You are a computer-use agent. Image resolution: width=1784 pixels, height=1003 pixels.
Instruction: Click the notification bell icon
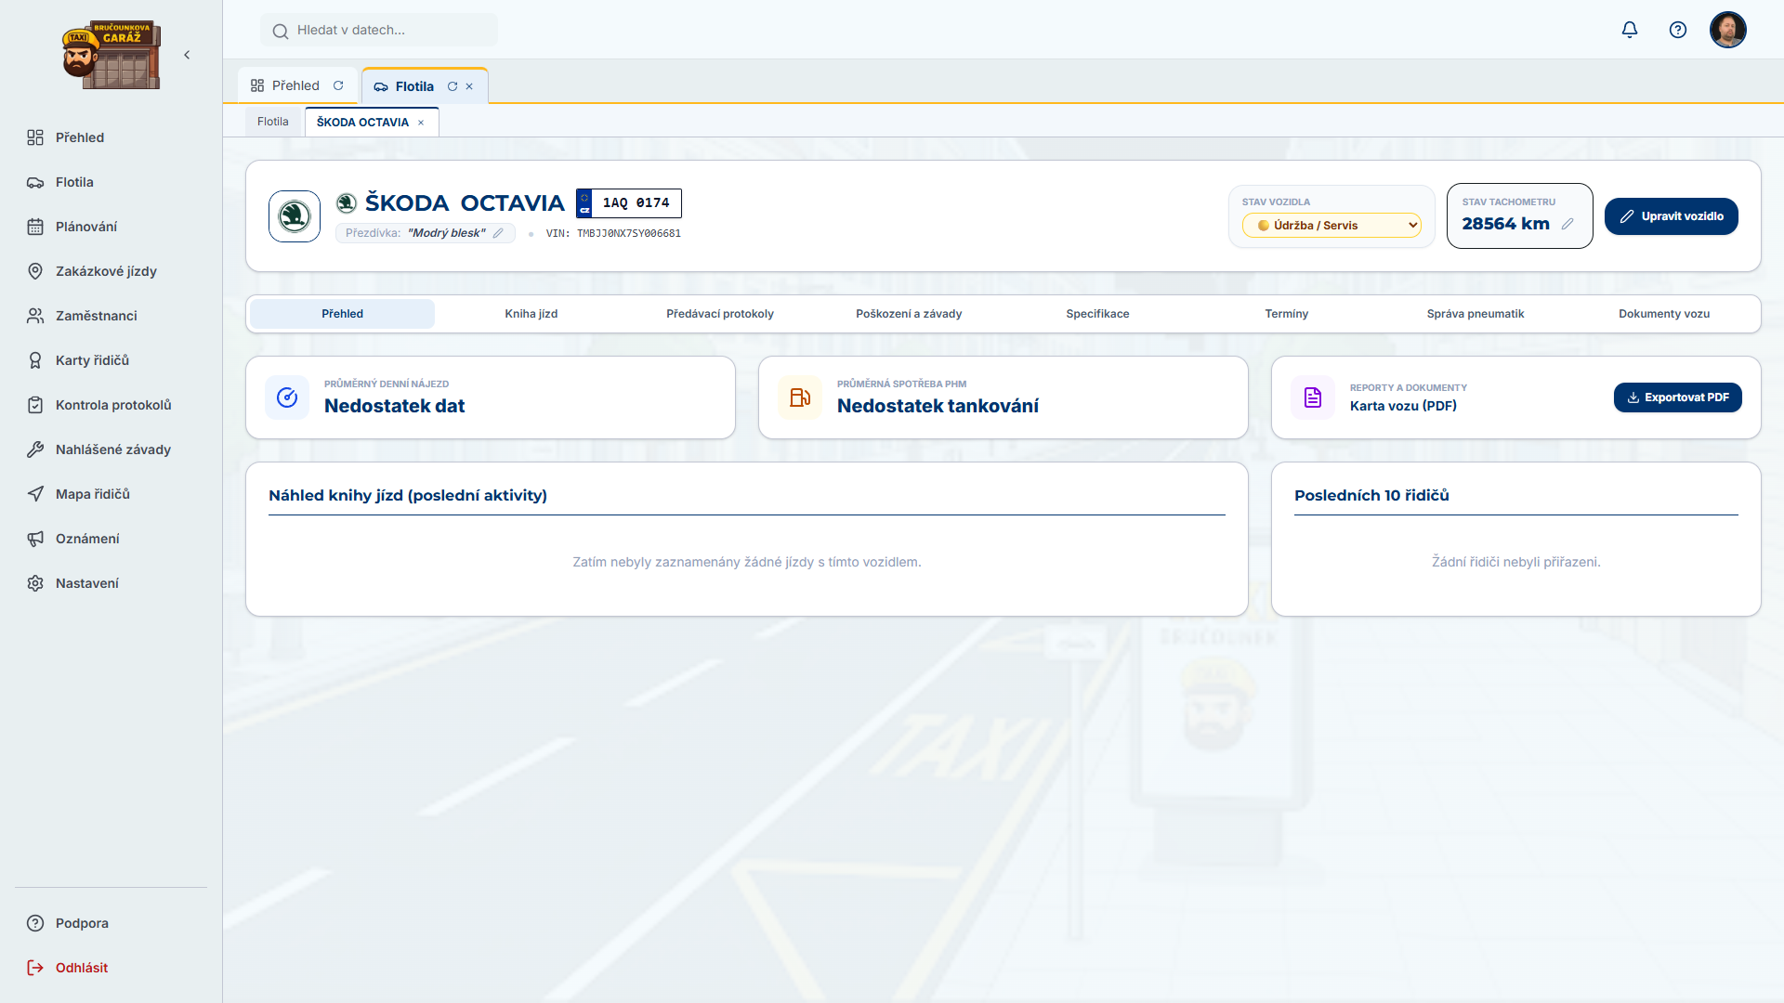point(1630,30)
